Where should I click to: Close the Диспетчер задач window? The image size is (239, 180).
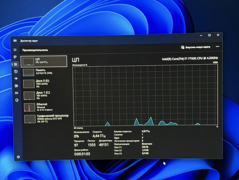[218, 35]
